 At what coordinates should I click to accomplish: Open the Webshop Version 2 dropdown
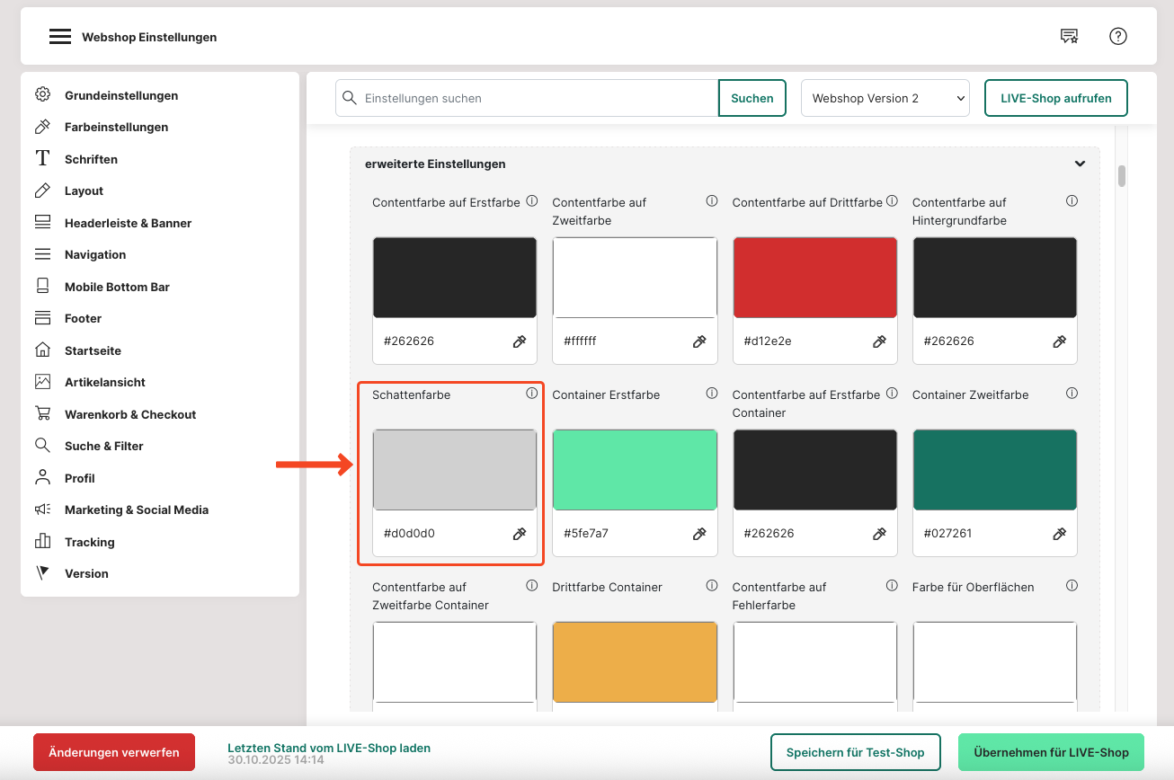point(885,99)
